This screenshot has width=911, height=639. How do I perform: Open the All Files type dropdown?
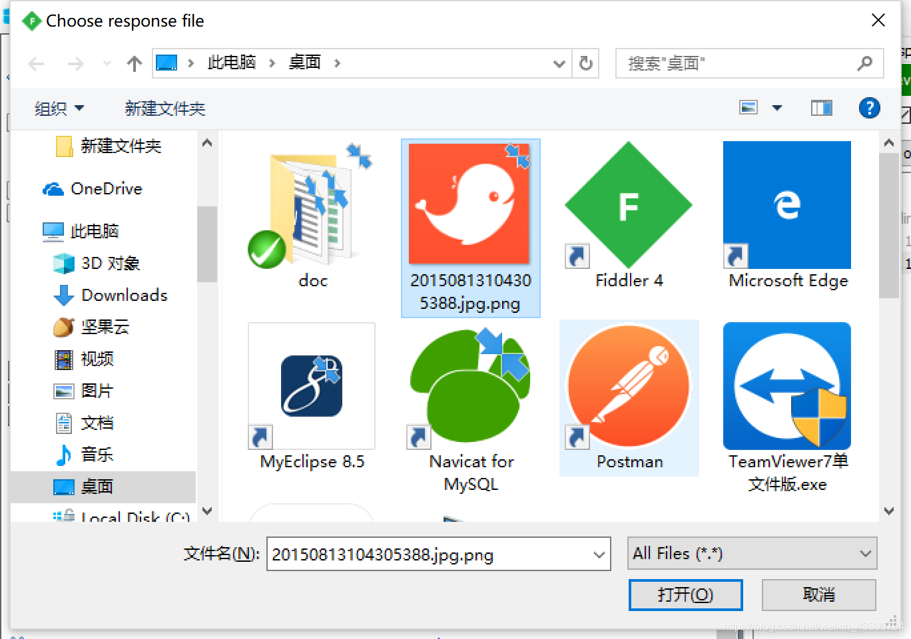[x=752, y=554]
